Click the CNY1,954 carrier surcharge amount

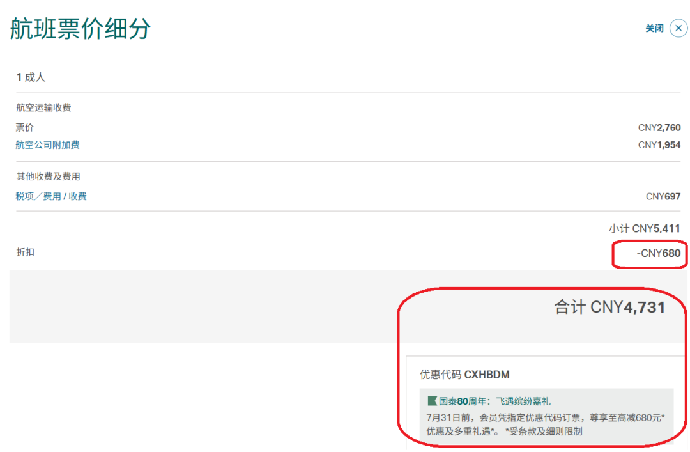point(659,145)
